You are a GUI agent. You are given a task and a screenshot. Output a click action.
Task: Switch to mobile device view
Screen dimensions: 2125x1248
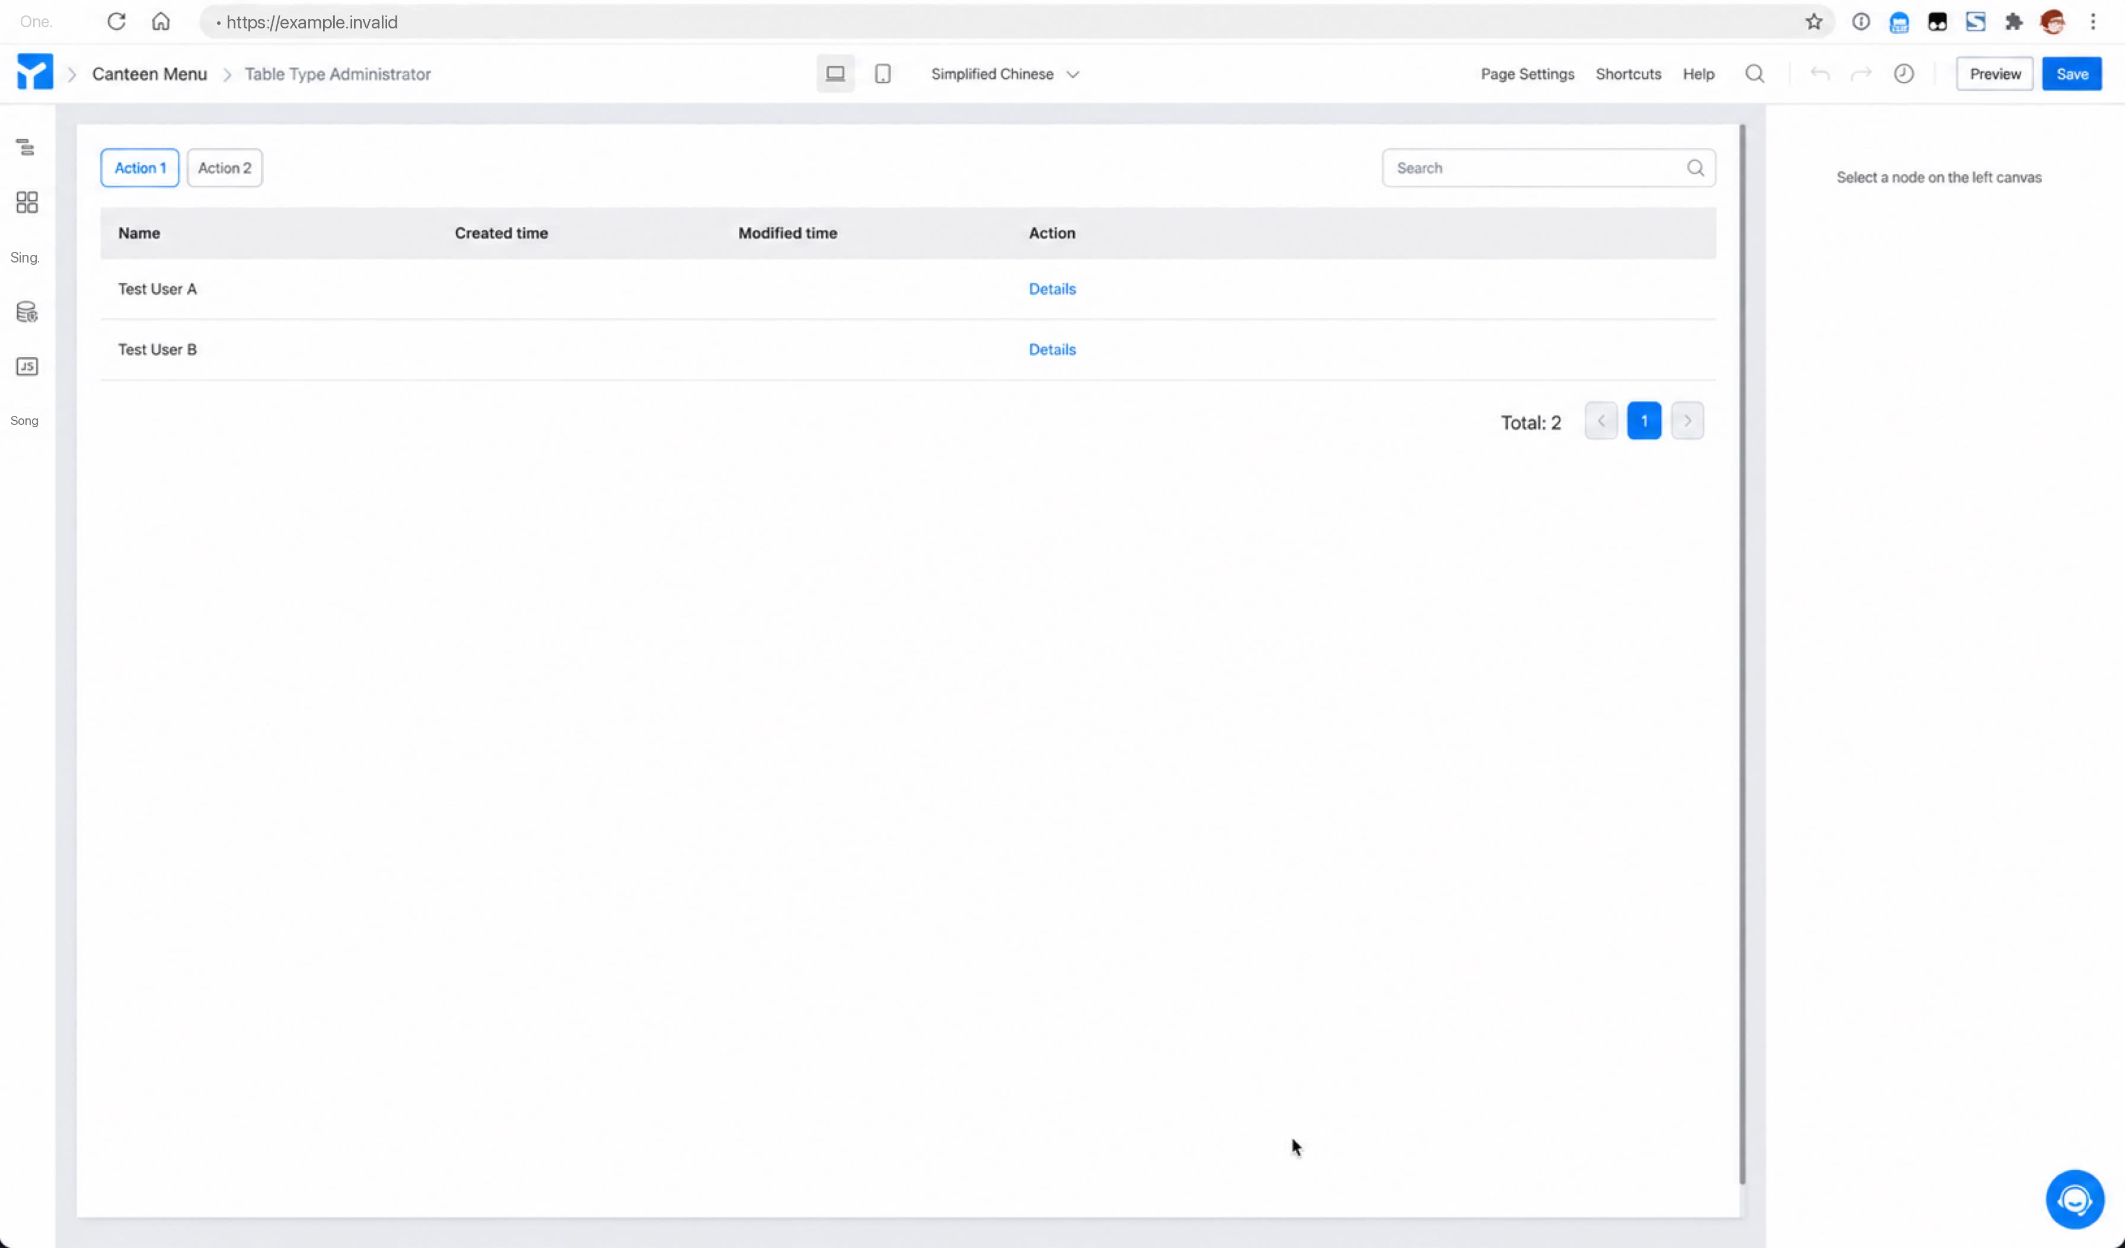click(882, 74)
